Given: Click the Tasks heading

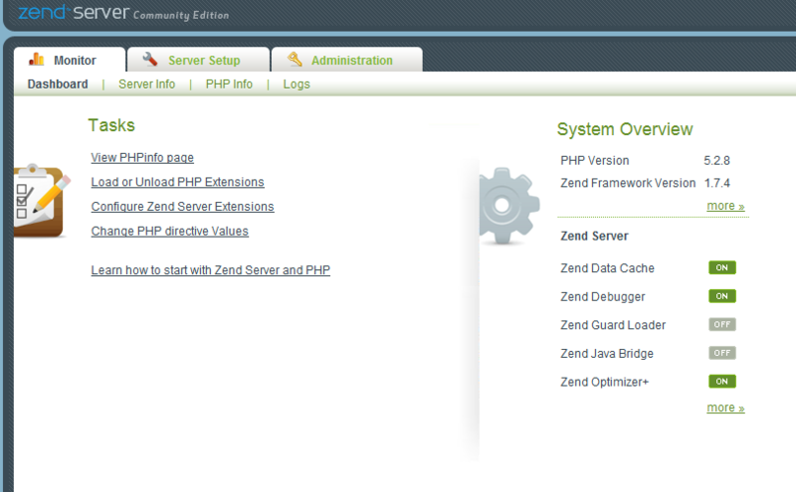Looking at the screenshot, I should coord(111,125).
